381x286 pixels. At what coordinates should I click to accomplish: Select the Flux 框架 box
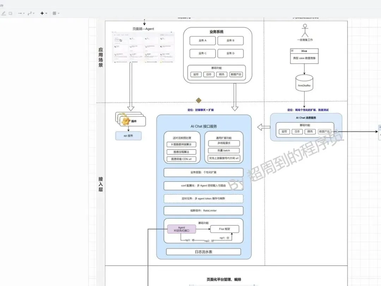tap(224, 229)
